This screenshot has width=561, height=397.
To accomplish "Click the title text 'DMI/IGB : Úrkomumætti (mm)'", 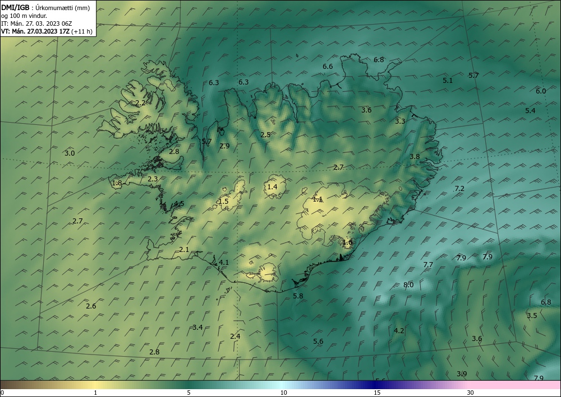I will tap(45, 8).
